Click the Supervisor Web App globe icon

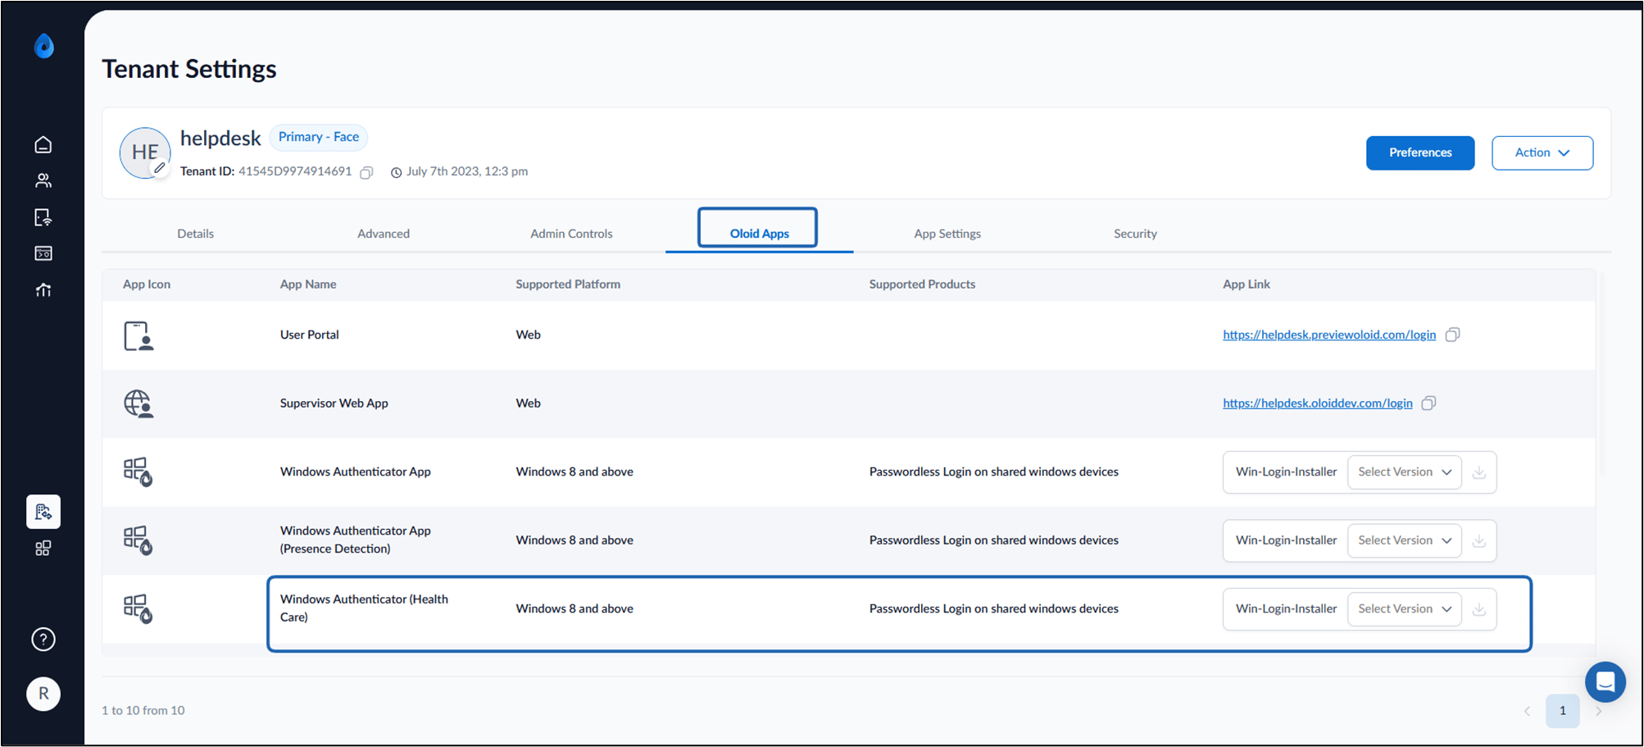point(139,404)
